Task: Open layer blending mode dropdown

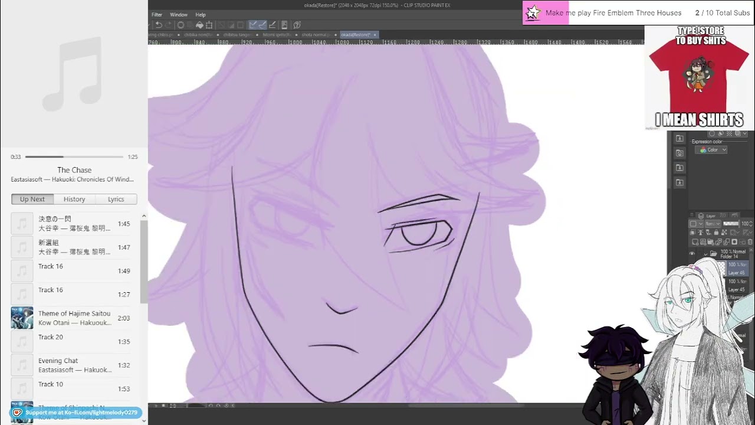Action: point(713,224)
